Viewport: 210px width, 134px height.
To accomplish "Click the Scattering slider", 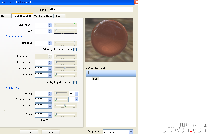I will tap(61, 93).
